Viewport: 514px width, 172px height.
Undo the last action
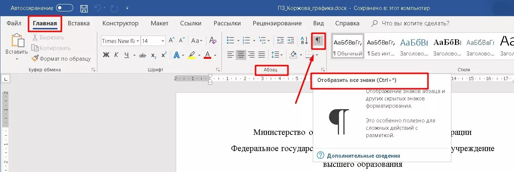[x=97, y=8]
